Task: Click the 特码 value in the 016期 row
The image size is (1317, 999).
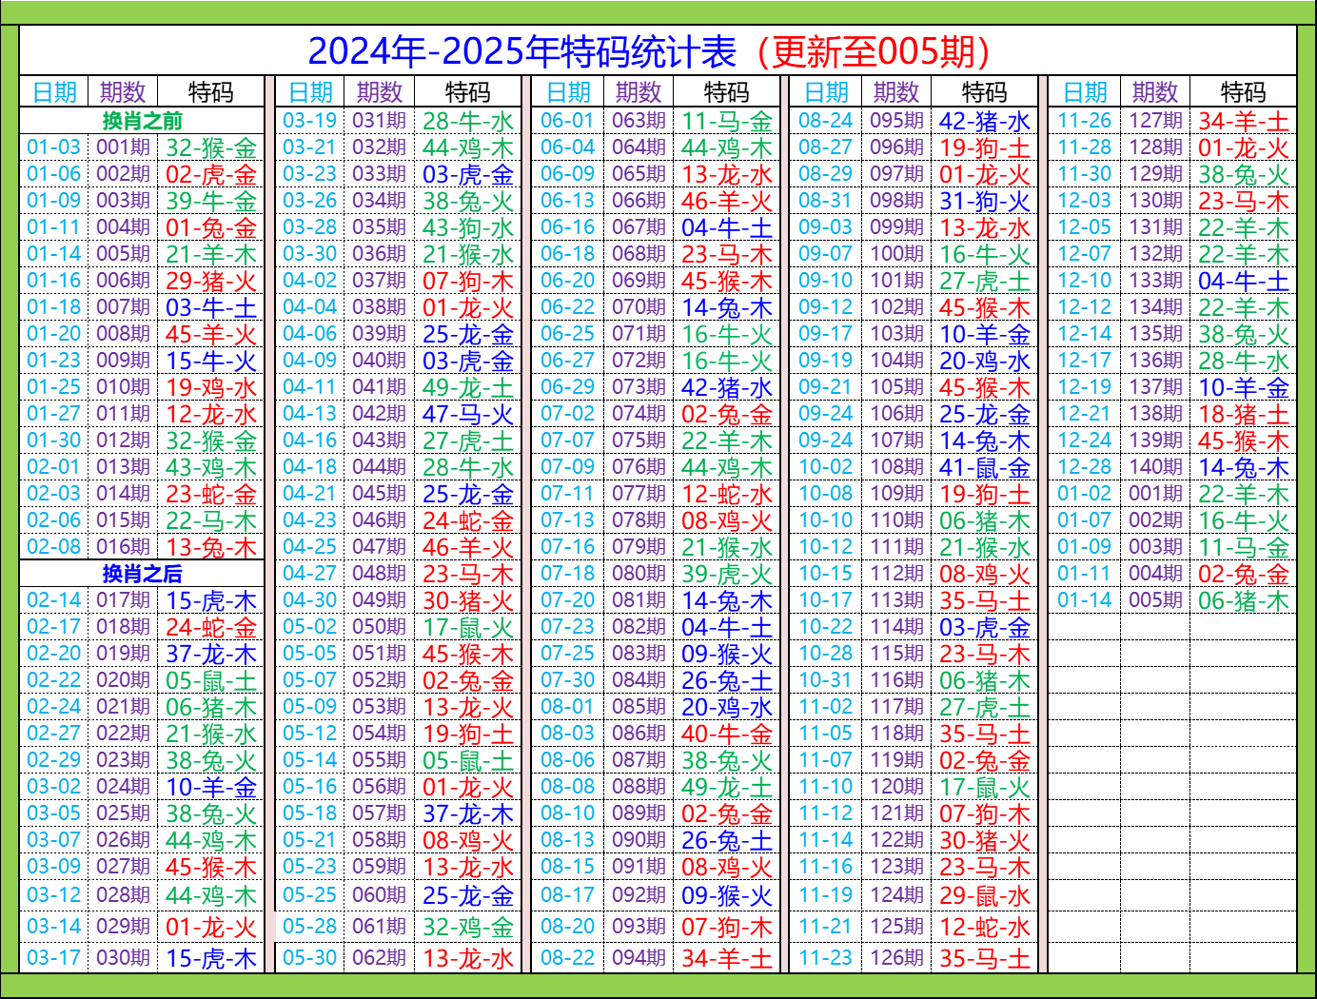Action: tap(211, 547)
